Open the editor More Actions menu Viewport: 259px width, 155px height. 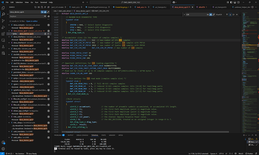(256, 7)
